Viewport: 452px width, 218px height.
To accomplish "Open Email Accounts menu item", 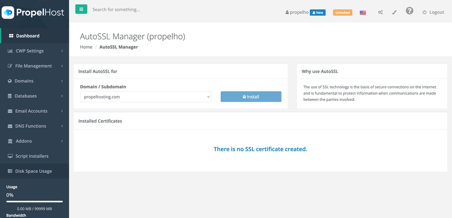I will point(34,111).
